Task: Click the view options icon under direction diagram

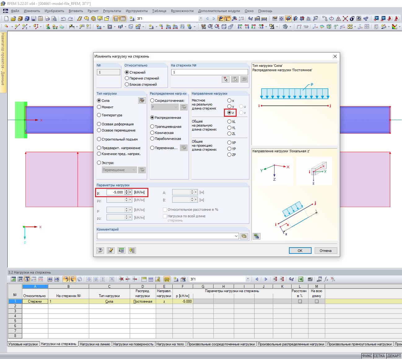Action: tap(256, 236)
